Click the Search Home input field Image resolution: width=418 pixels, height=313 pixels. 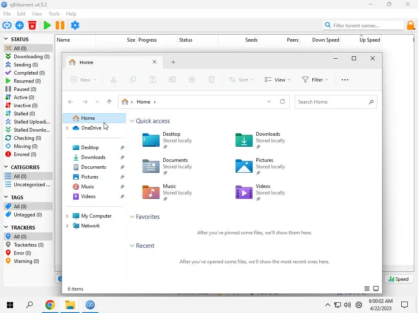(336, 102)
